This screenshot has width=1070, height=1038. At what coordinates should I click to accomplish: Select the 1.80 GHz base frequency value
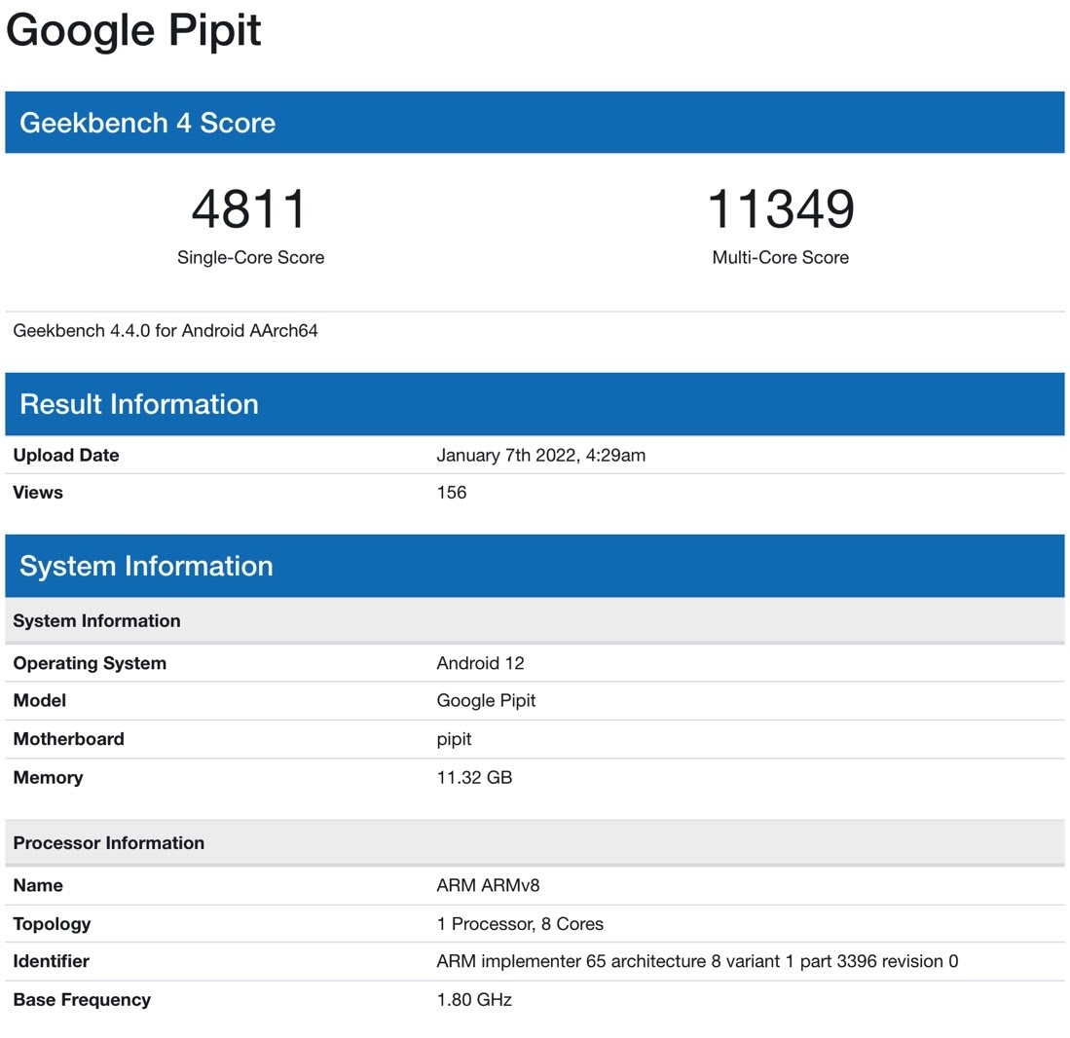474,1000
